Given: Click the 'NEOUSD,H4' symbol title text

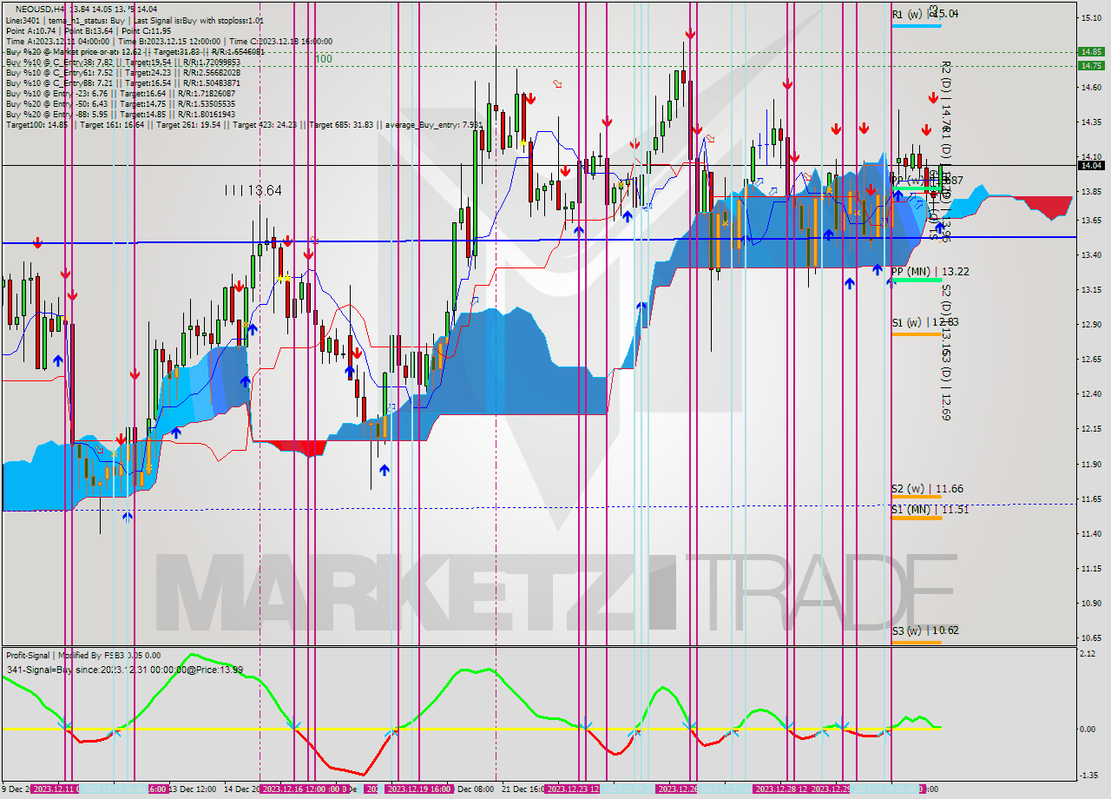Looking at the screenshot, I should tap(40, 9).
